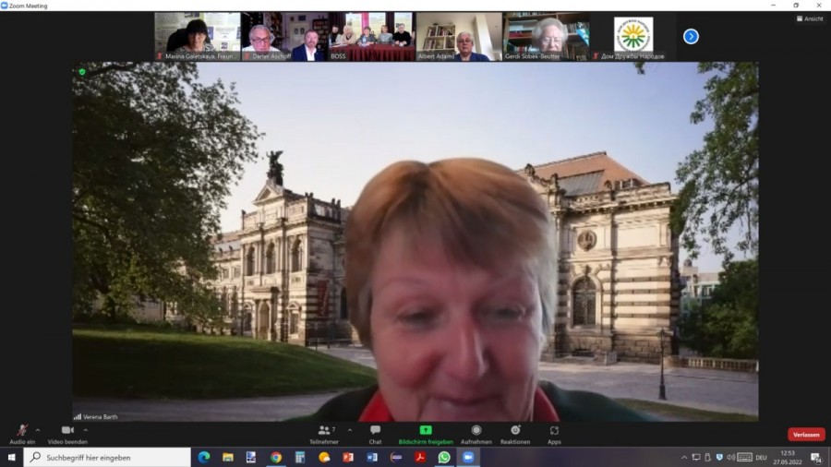The width and height of the screenshot is (831, 467).
Task: Click the Windows search box
Action: [108, 457]
